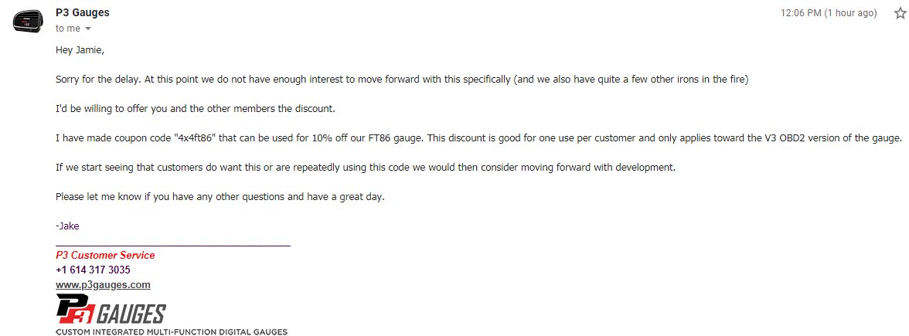Click the sender name P3 Gauges
This screenshot has height=336, width=909.
(82, 12)
